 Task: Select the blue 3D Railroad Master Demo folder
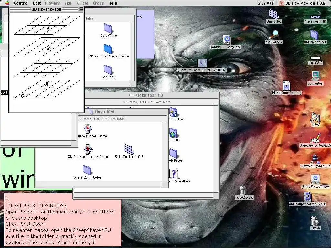pos(109,51)
